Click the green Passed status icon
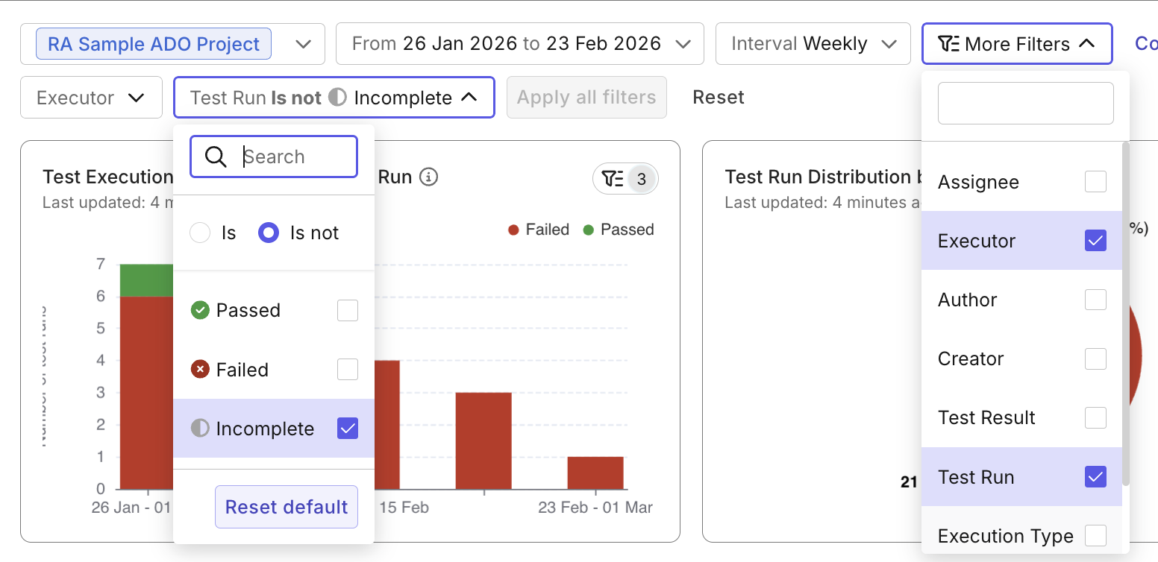 click(x=199, y=310)
